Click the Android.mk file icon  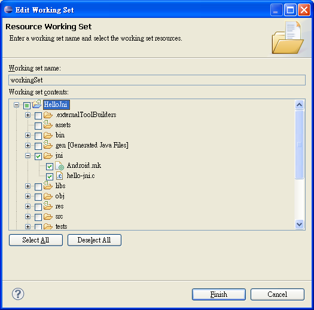59,165
